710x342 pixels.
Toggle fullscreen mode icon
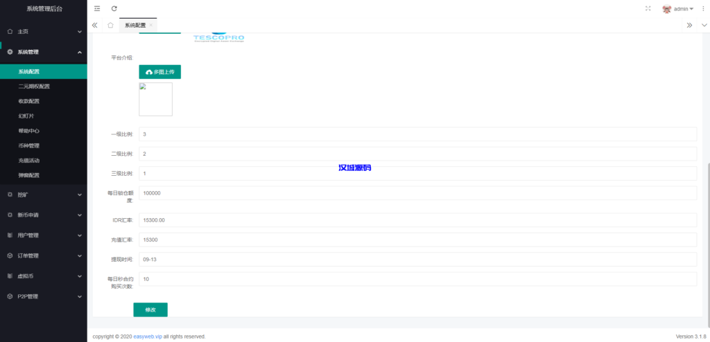pos(648,8)
